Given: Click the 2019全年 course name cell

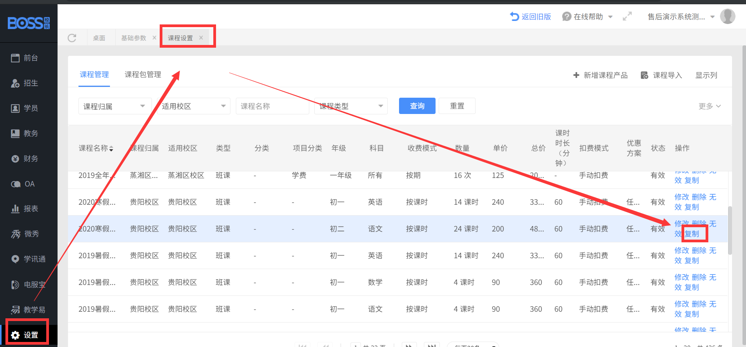Looking at the screenshot, I should (97, 175).
